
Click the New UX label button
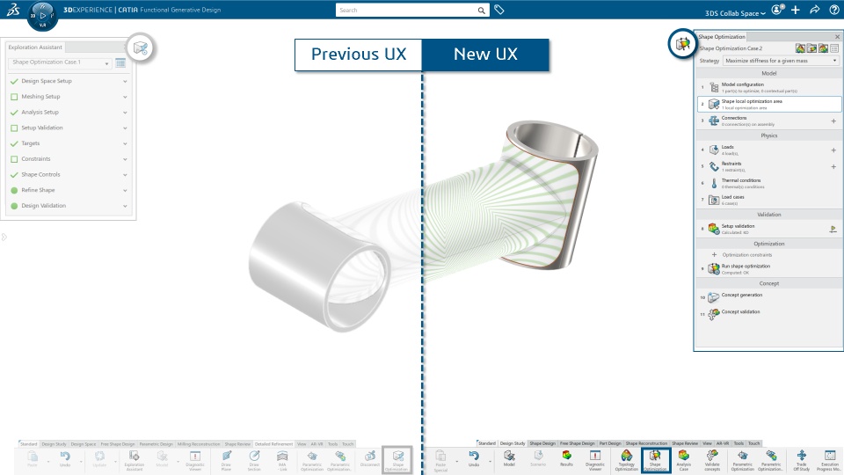click(x=485, y=55)
